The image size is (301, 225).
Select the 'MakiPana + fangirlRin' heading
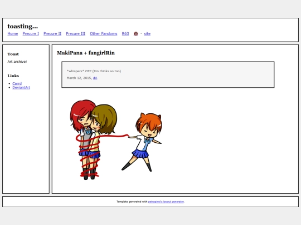86,53
